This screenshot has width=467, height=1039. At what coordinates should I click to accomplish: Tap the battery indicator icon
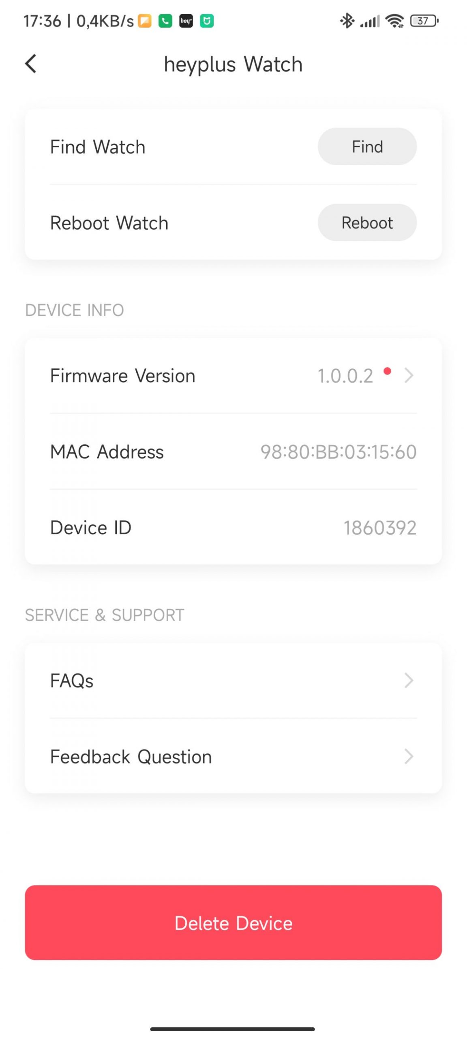click(x=424, y=21)
